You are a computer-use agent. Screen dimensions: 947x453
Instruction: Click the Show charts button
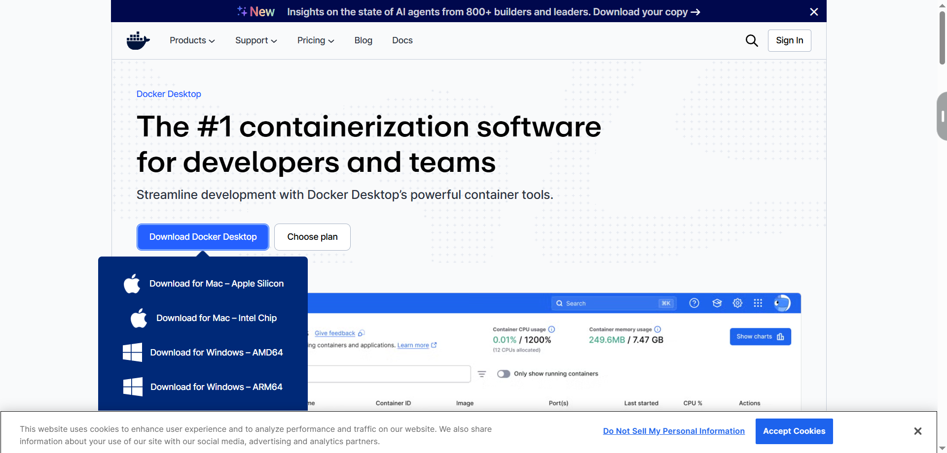point(761,337)
